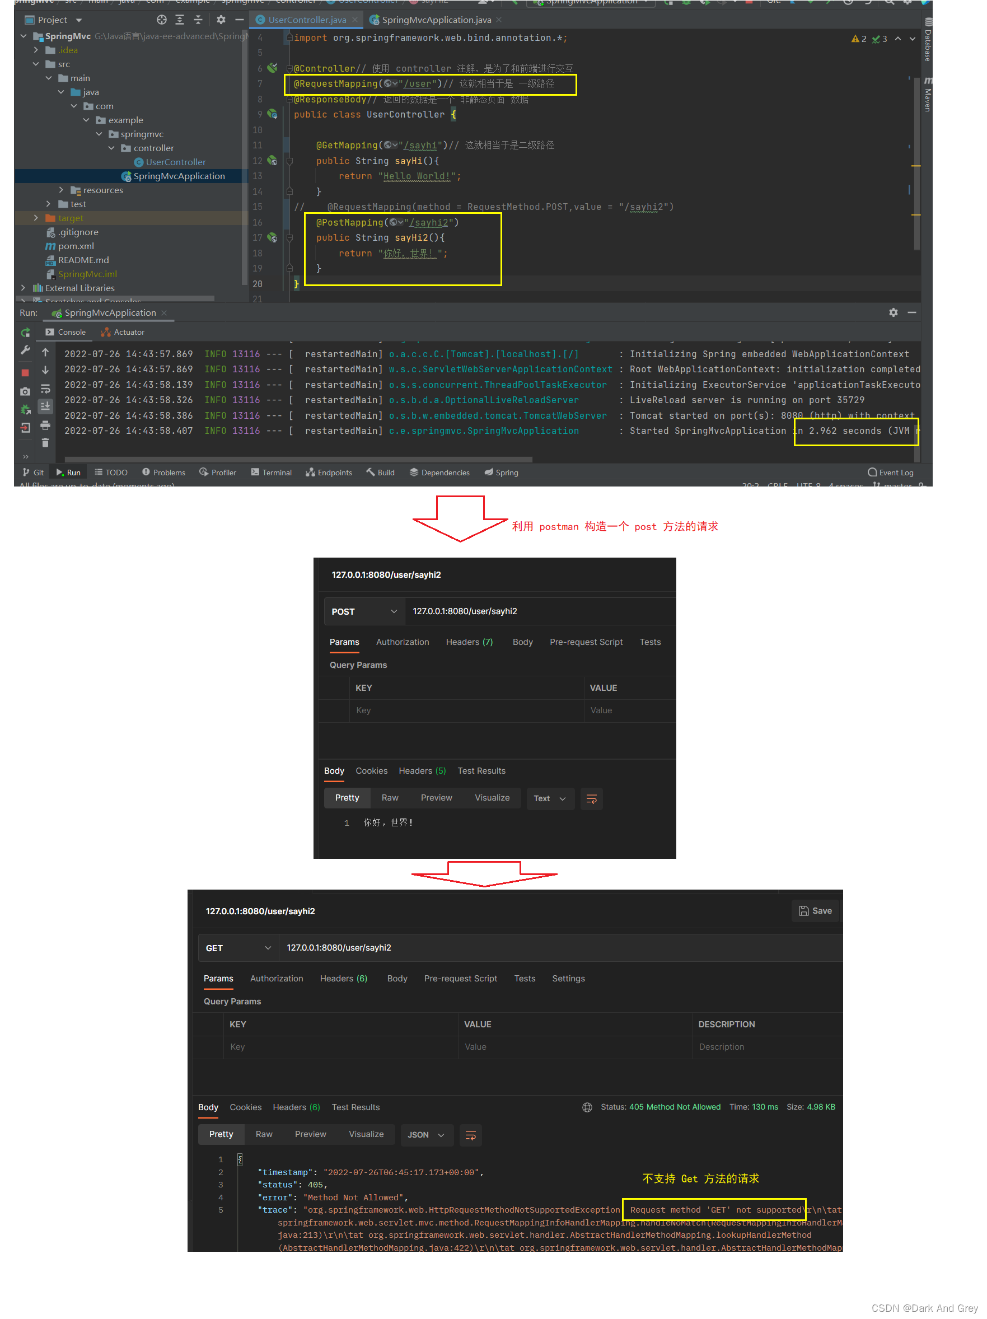Jump to next highlighted error arrow
Image resolution: width=987 pixels, height=1319 pixels.
[x=912, y=39]
